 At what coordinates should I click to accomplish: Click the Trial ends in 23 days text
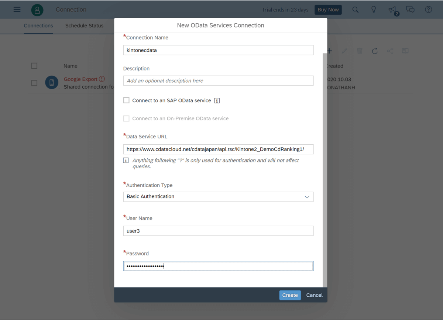(x=285, y=10)
